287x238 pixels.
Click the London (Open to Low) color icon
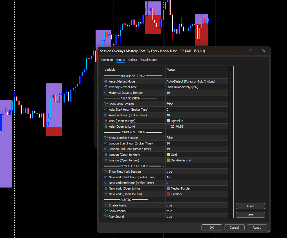[106, 160]
